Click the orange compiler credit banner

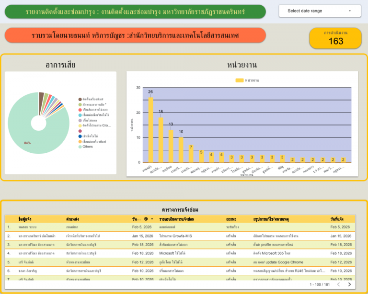[x=135, y=35]
